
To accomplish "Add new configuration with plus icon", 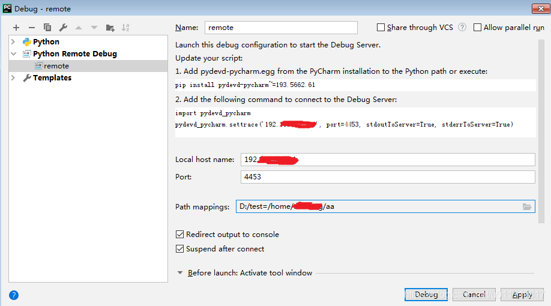I will click(x=16, y=28).
